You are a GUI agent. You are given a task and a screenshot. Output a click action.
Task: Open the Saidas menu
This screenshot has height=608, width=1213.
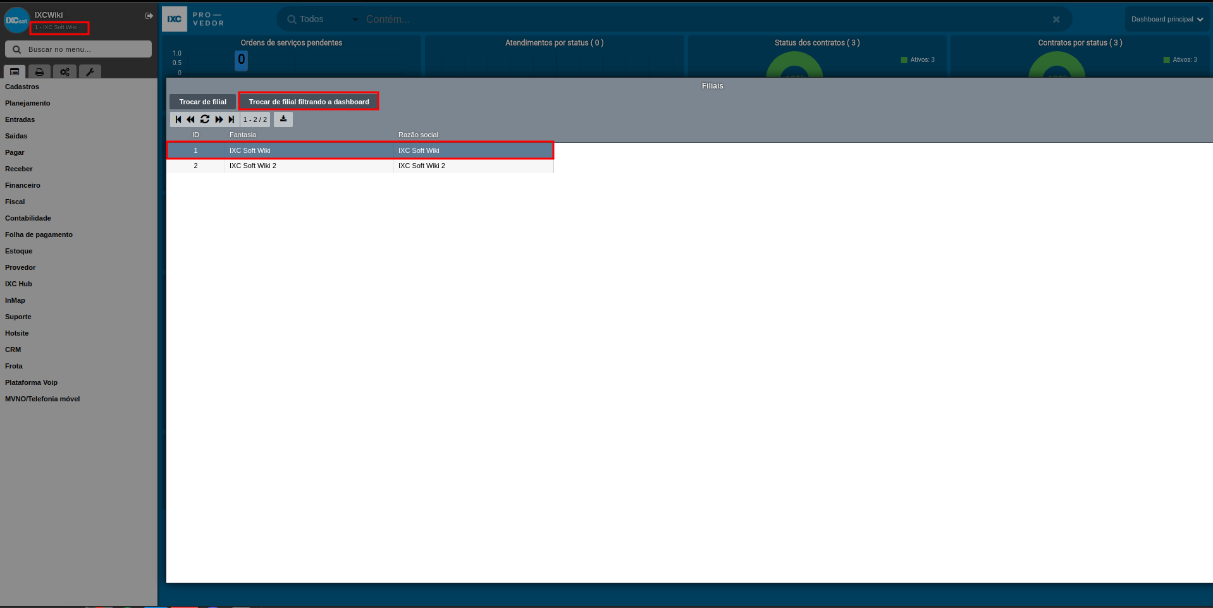pyautogui.click(x=16, y=136)
